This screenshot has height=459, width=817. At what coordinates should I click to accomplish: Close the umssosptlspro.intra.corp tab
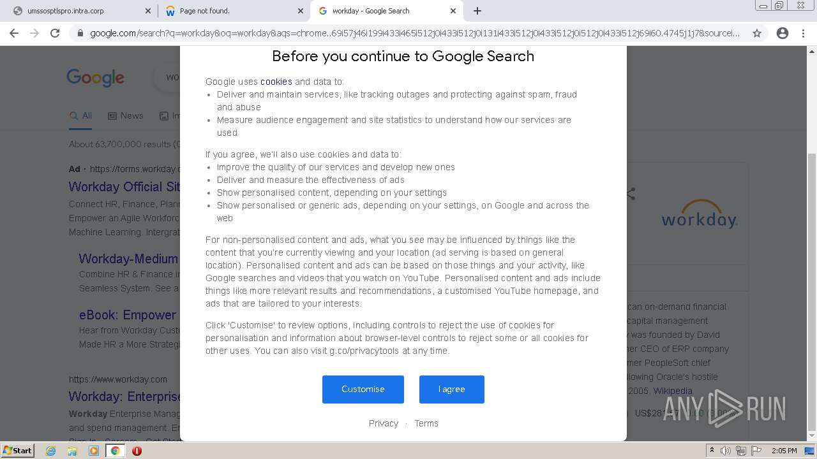pos(148,11)
